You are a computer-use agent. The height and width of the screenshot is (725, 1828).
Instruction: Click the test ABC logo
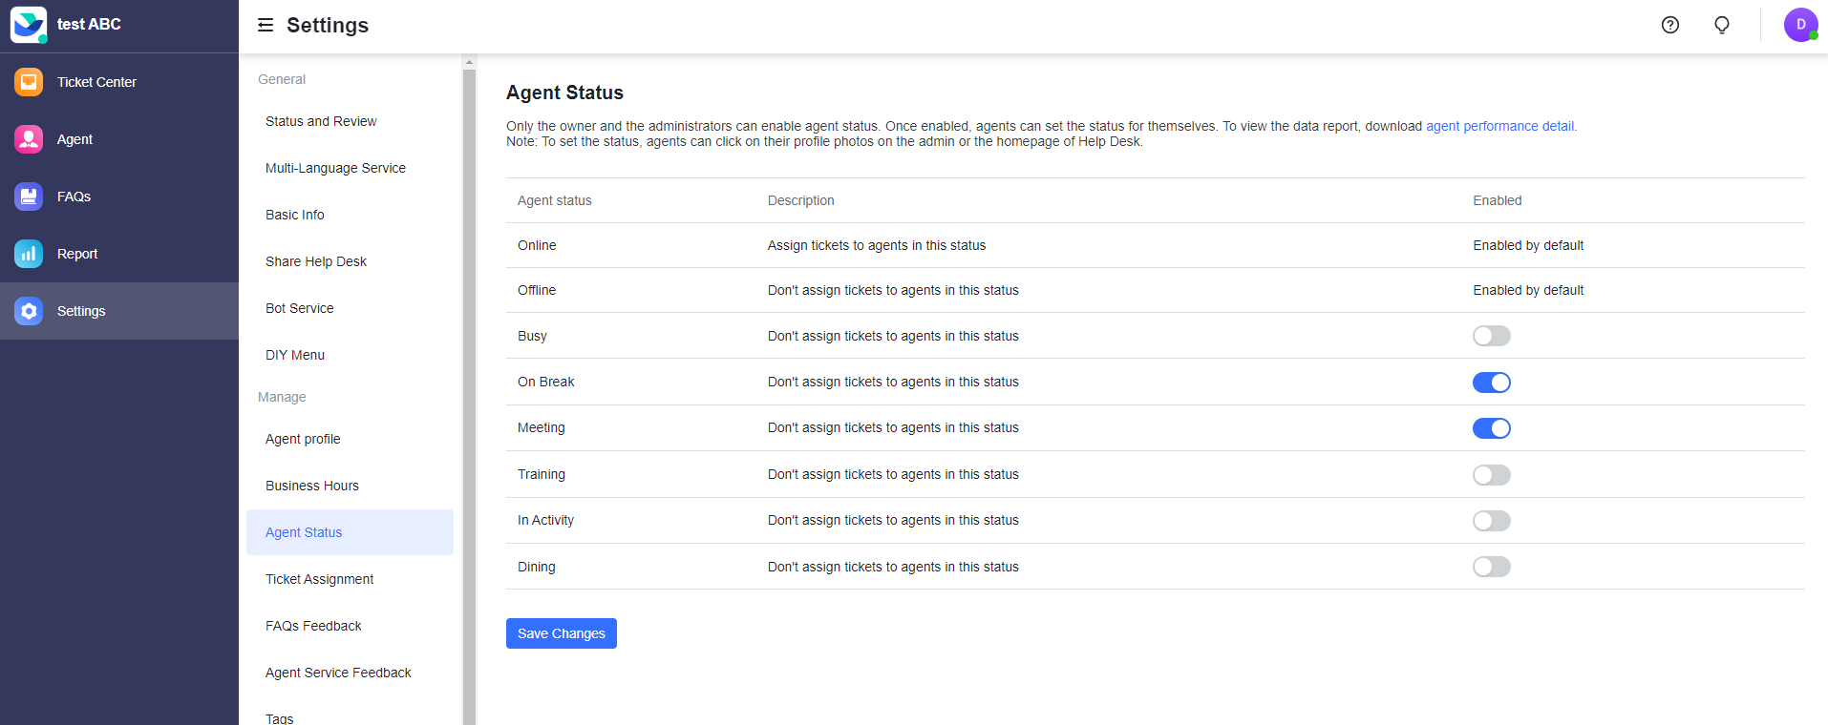coord(29,25)
